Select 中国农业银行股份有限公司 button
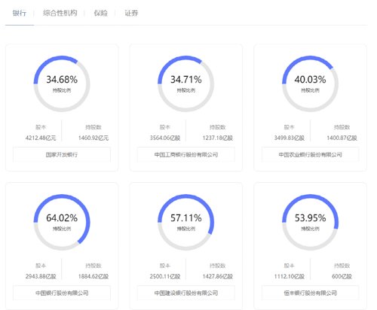This screenshot has height=310, width=377. tap(310, 154)
